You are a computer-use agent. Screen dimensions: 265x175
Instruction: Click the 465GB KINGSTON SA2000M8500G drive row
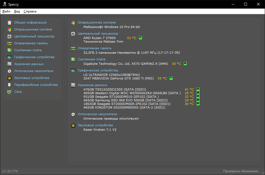click(124, 107)
